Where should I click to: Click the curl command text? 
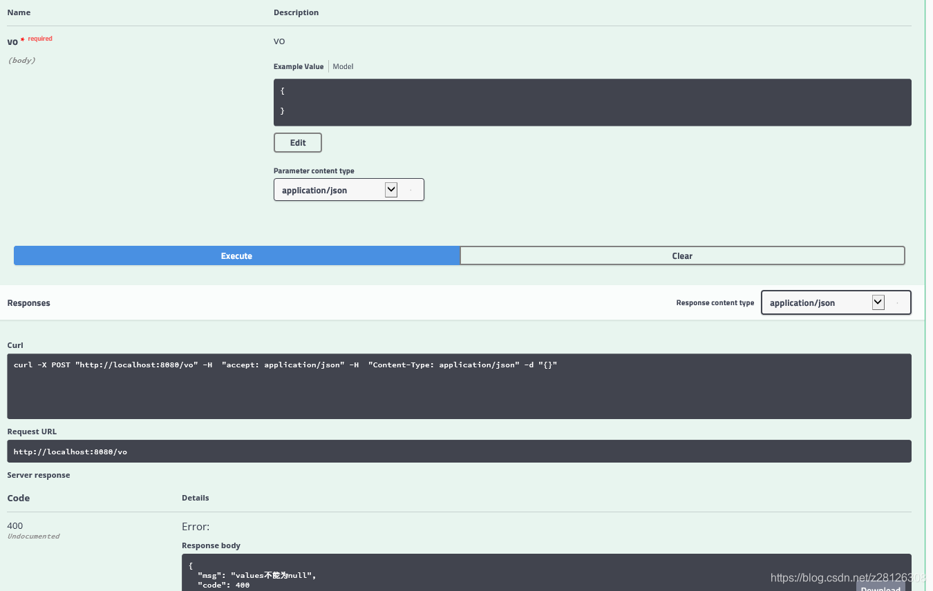coord(285,365)
